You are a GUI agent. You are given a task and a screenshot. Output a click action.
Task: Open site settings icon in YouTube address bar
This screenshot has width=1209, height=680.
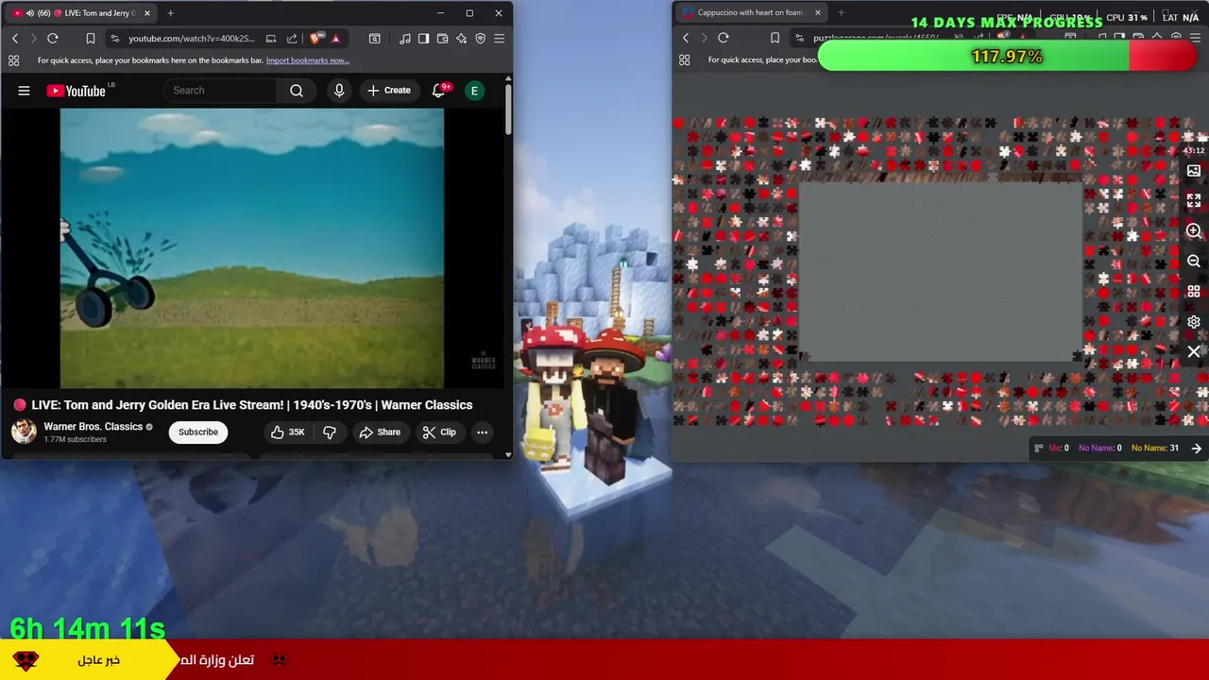[114, 39]
